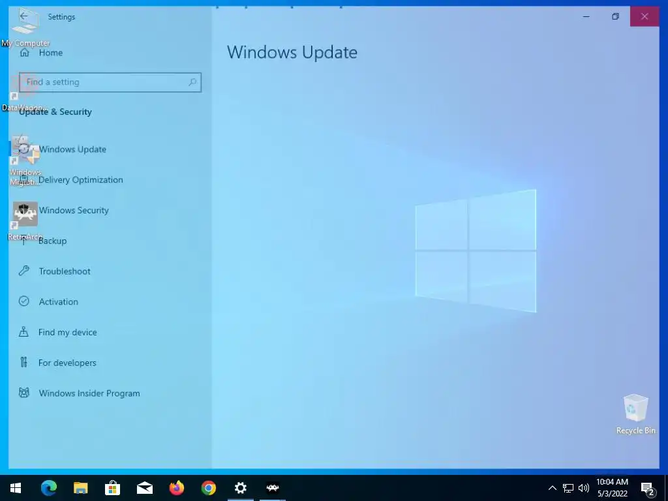Open Windows Security settings

[x=74, y=211]
